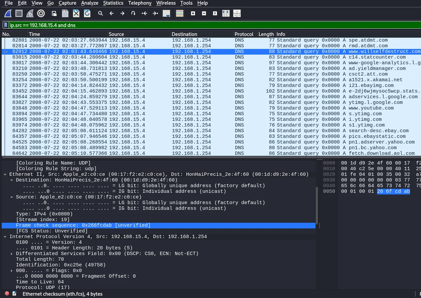The image size is (421, 298).
Task: Open the View menu
Action: (37, 3)
